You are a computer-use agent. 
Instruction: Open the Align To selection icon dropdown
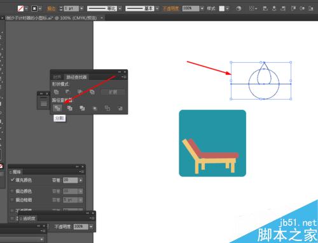(x=253, y=8)
